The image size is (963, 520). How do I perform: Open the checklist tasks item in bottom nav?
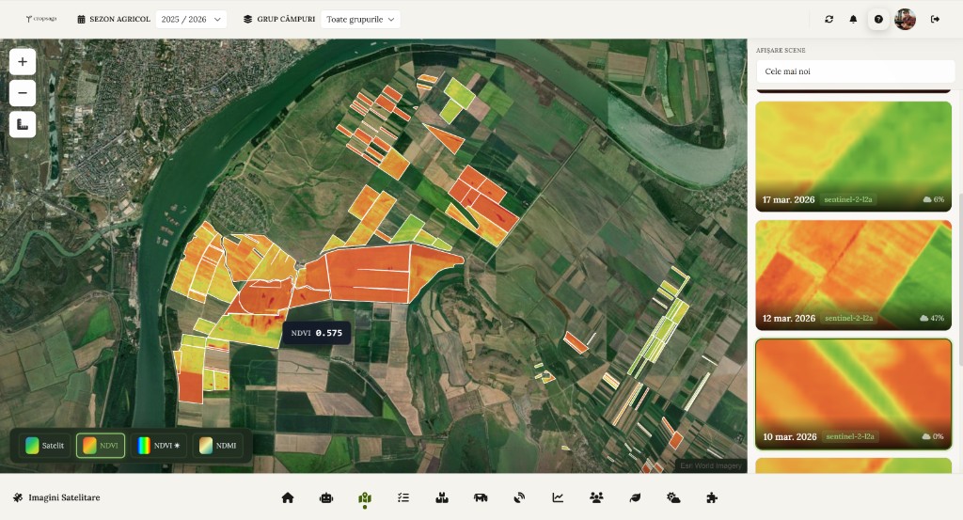[403, 497]
